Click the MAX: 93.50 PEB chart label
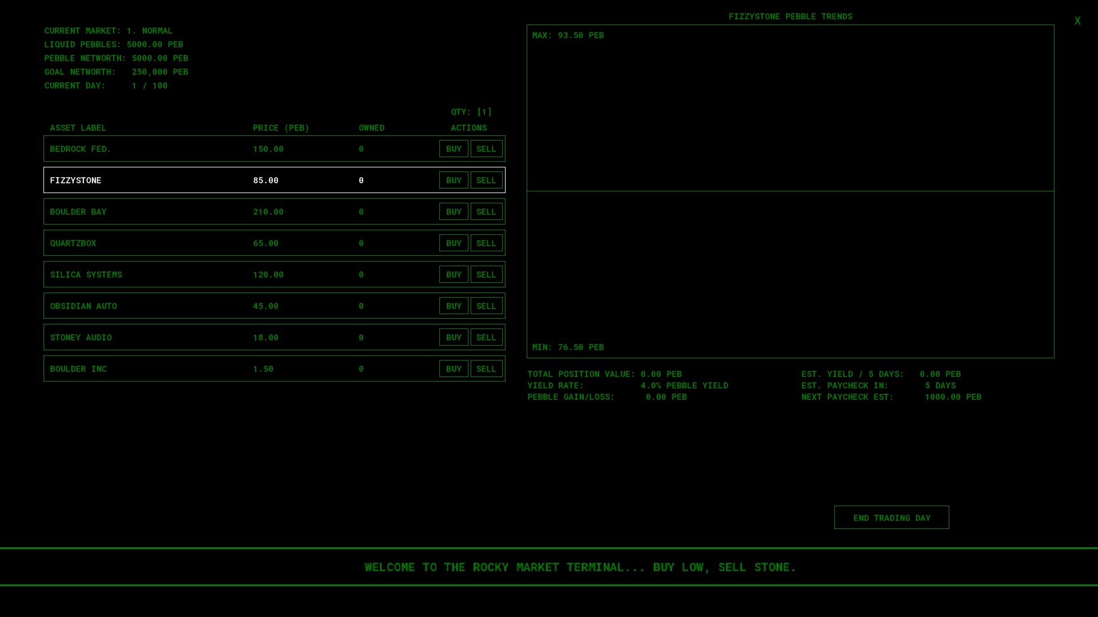1098x617 pixels. [x=568, y=35]
